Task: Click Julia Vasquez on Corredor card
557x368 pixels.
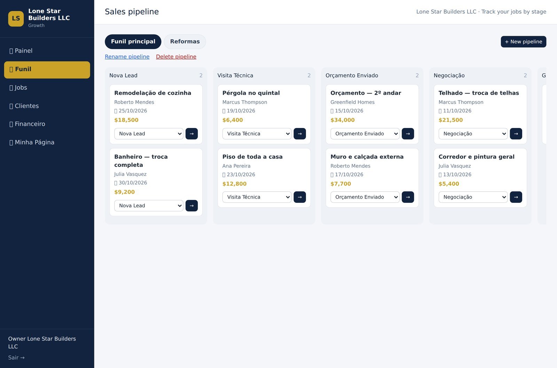Action: [455, 166]
